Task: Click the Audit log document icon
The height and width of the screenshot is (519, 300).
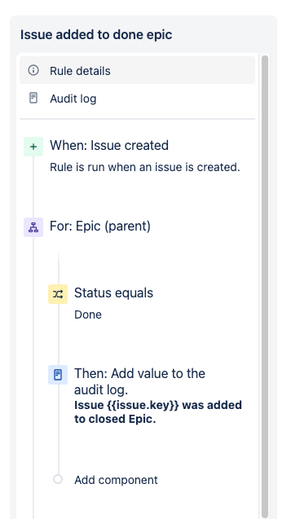Action: pyautogui.click(x=33, y=98)
